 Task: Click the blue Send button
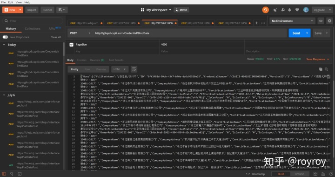coord(296,33)
